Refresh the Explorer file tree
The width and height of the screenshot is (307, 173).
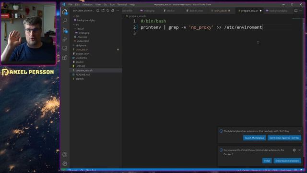pos(108,11)
